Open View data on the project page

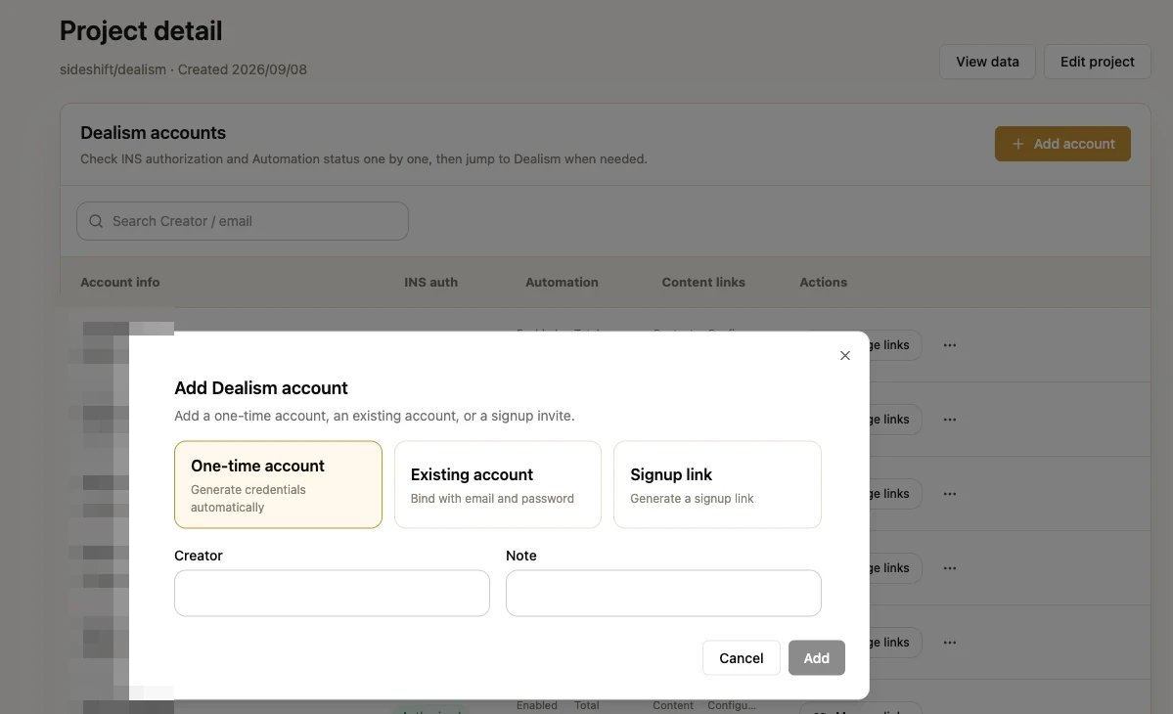coord(987,62)
